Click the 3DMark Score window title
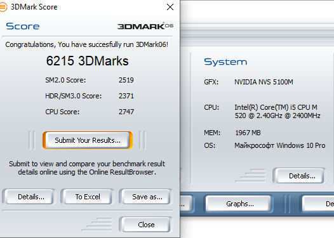Image resolution: width=334 pixels, height=238 pixels. coord(34,7)
